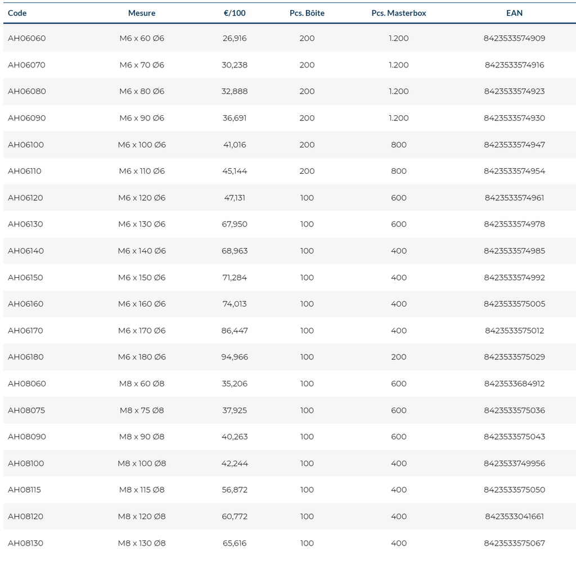Click EAN 8423533574916

pyautogui.click(x=514, y=65)
